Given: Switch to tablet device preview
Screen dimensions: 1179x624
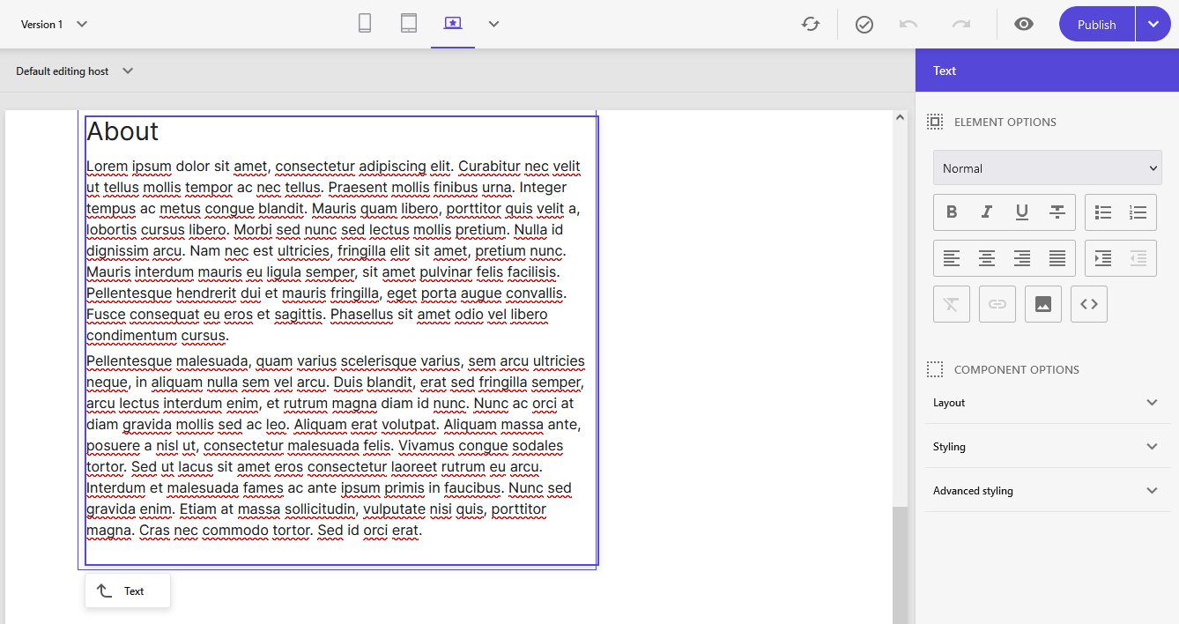Looking at the screenshot, I should point(409,24).
